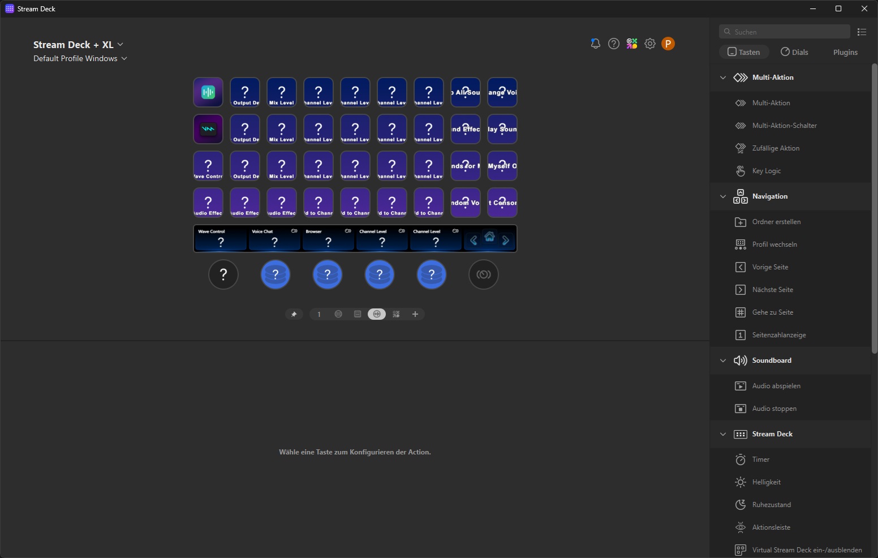Click the home icon on the touch strip
Viewport: 878px width, 558px height.
point(490,238)
